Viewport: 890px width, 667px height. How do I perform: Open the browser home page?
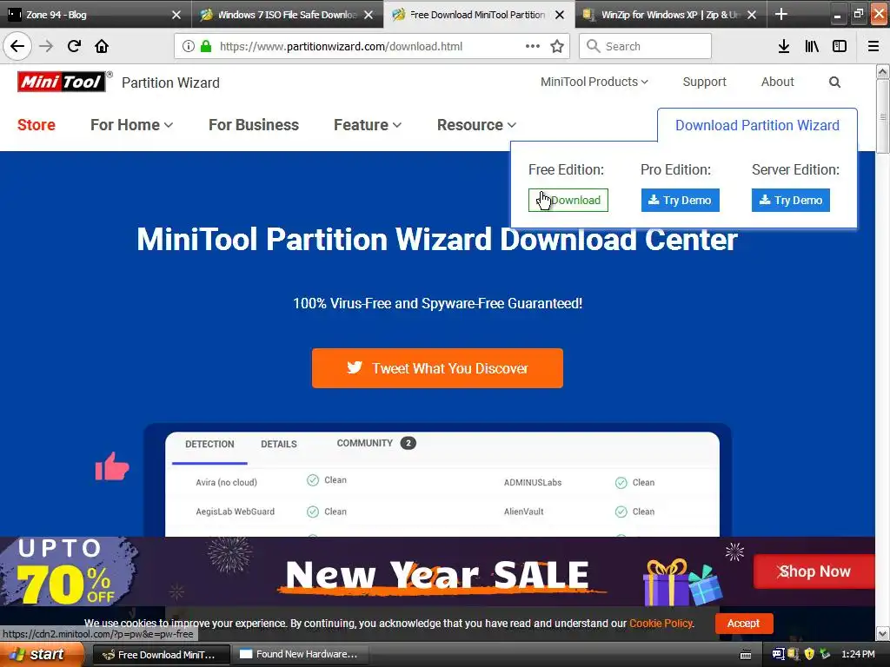click(102, 46)
